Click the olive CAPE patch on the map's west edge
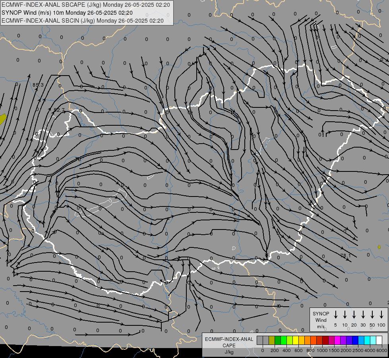The width and height of the screenshot is (389, 358). pyautogui.click(x=2, y=119)
